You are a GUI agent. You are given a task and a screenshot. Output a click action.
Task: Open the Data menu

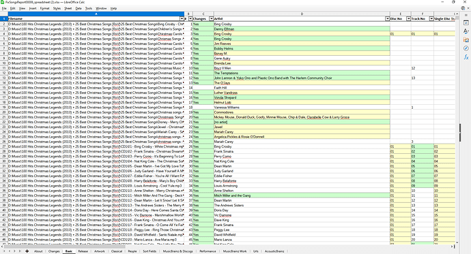[78, 8]
